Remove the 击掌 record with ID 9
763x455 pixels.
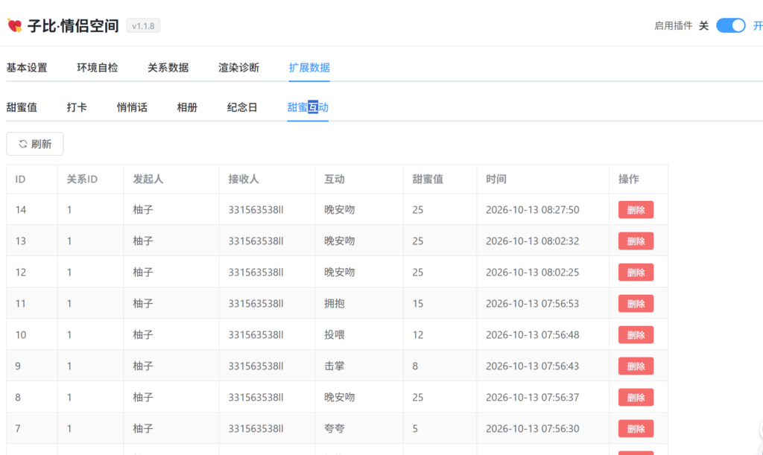click(636, 366)
